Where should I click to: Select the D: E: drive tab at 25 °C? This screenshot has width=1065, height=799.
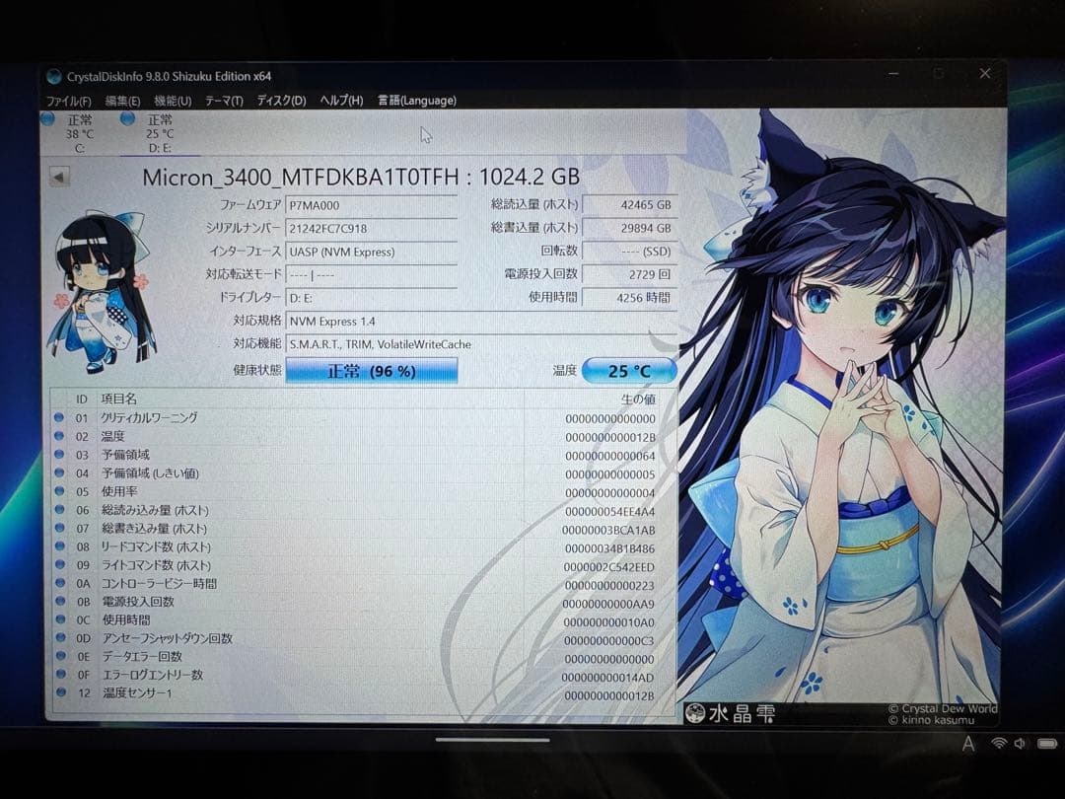(160, 134)
